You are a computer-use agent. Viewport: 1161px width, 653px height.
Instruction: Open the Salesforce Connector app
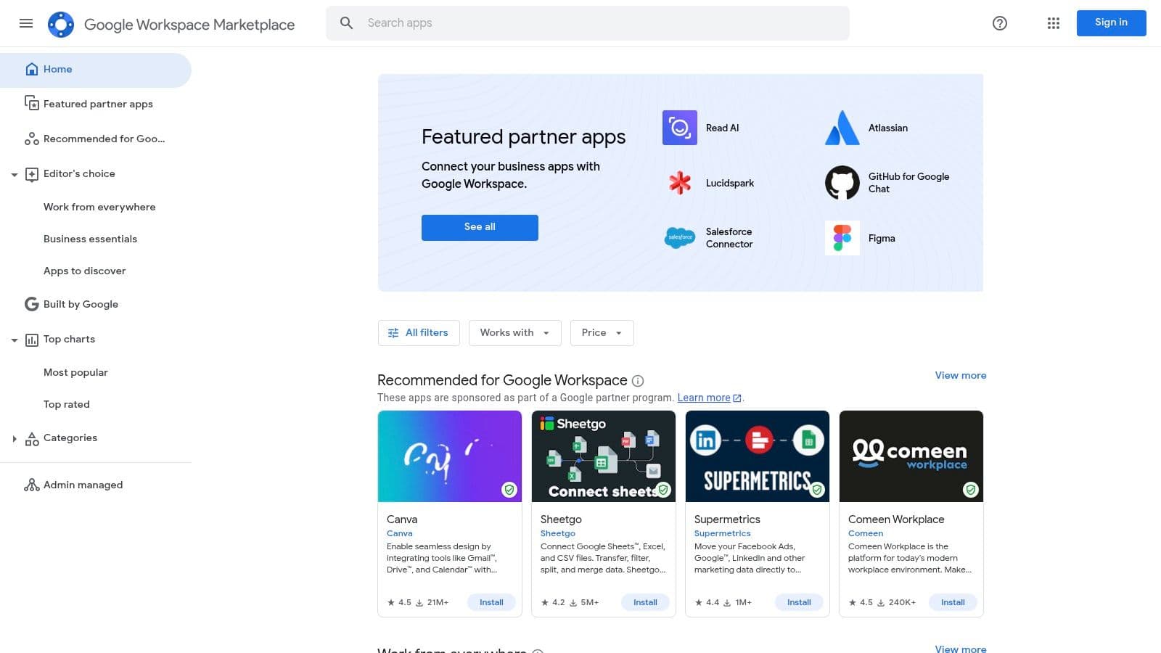click(679, 237)
